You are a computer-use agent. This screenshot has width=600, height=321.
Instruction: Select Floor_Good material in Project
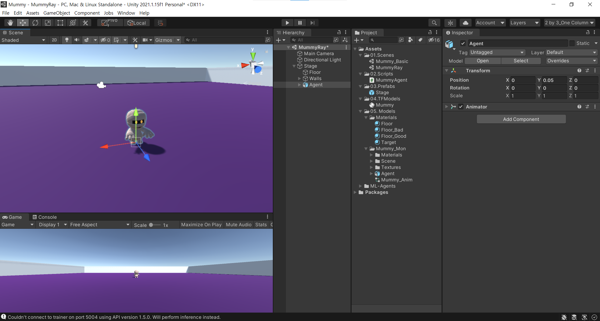tap(393, 136)
